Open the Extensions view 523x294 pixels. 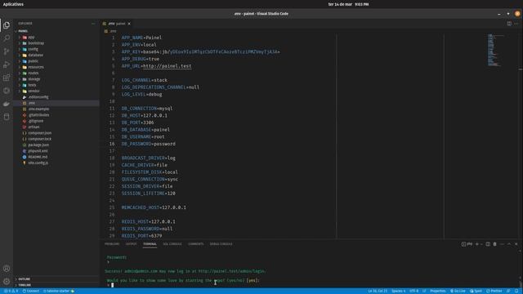(7, 78)
